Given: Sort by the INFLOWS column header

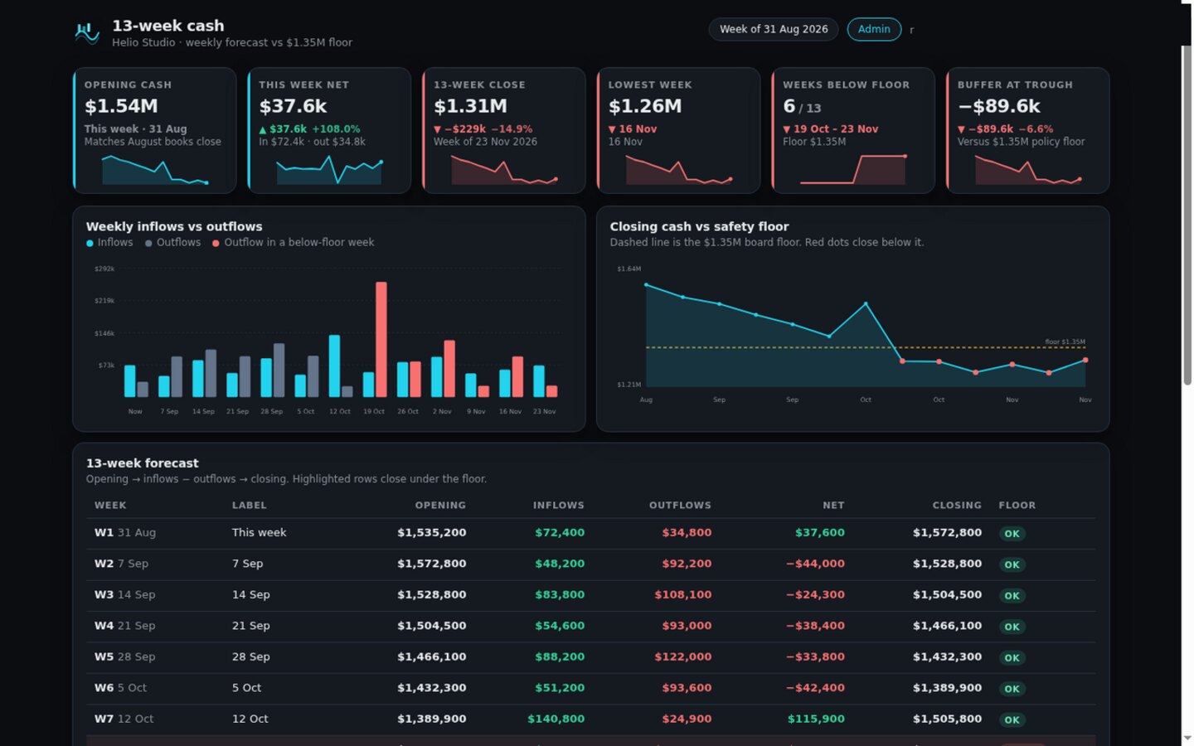Looking at the screenshot, I should pos(559,505).
